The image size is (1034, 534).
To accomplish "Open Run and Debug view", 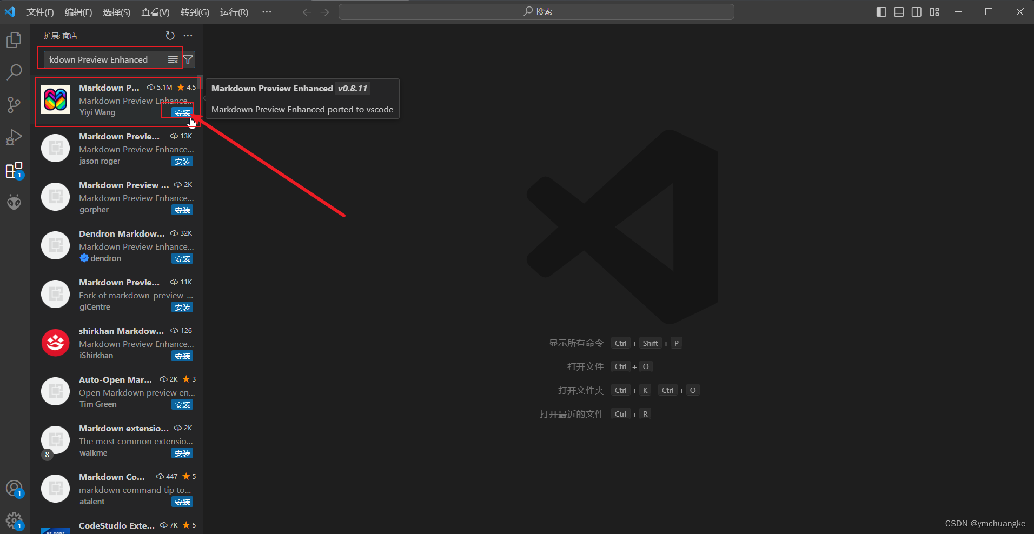I will pyautogui.click(x=14, y=137).
